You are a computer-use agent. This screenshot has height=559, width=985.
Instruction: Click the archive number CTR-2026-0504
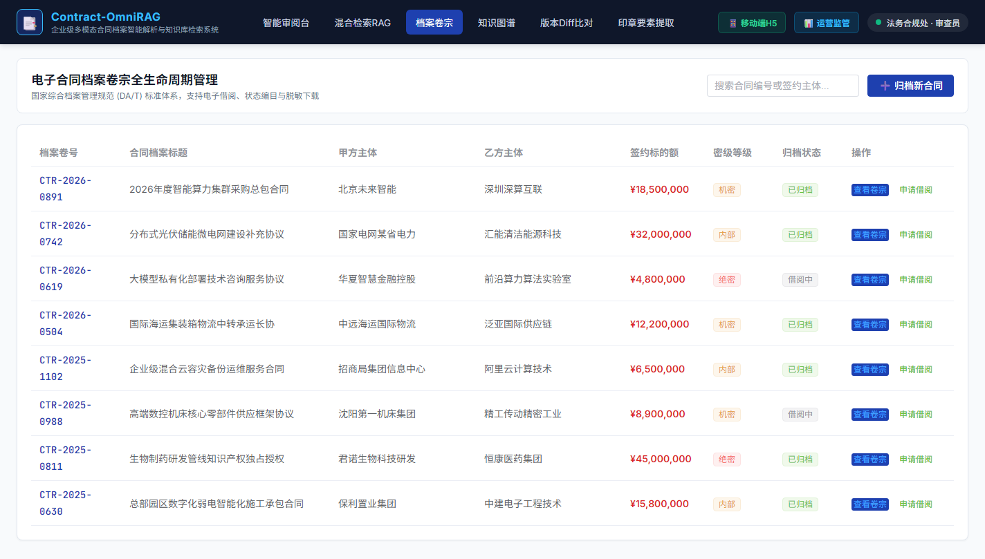pos(66,323)
